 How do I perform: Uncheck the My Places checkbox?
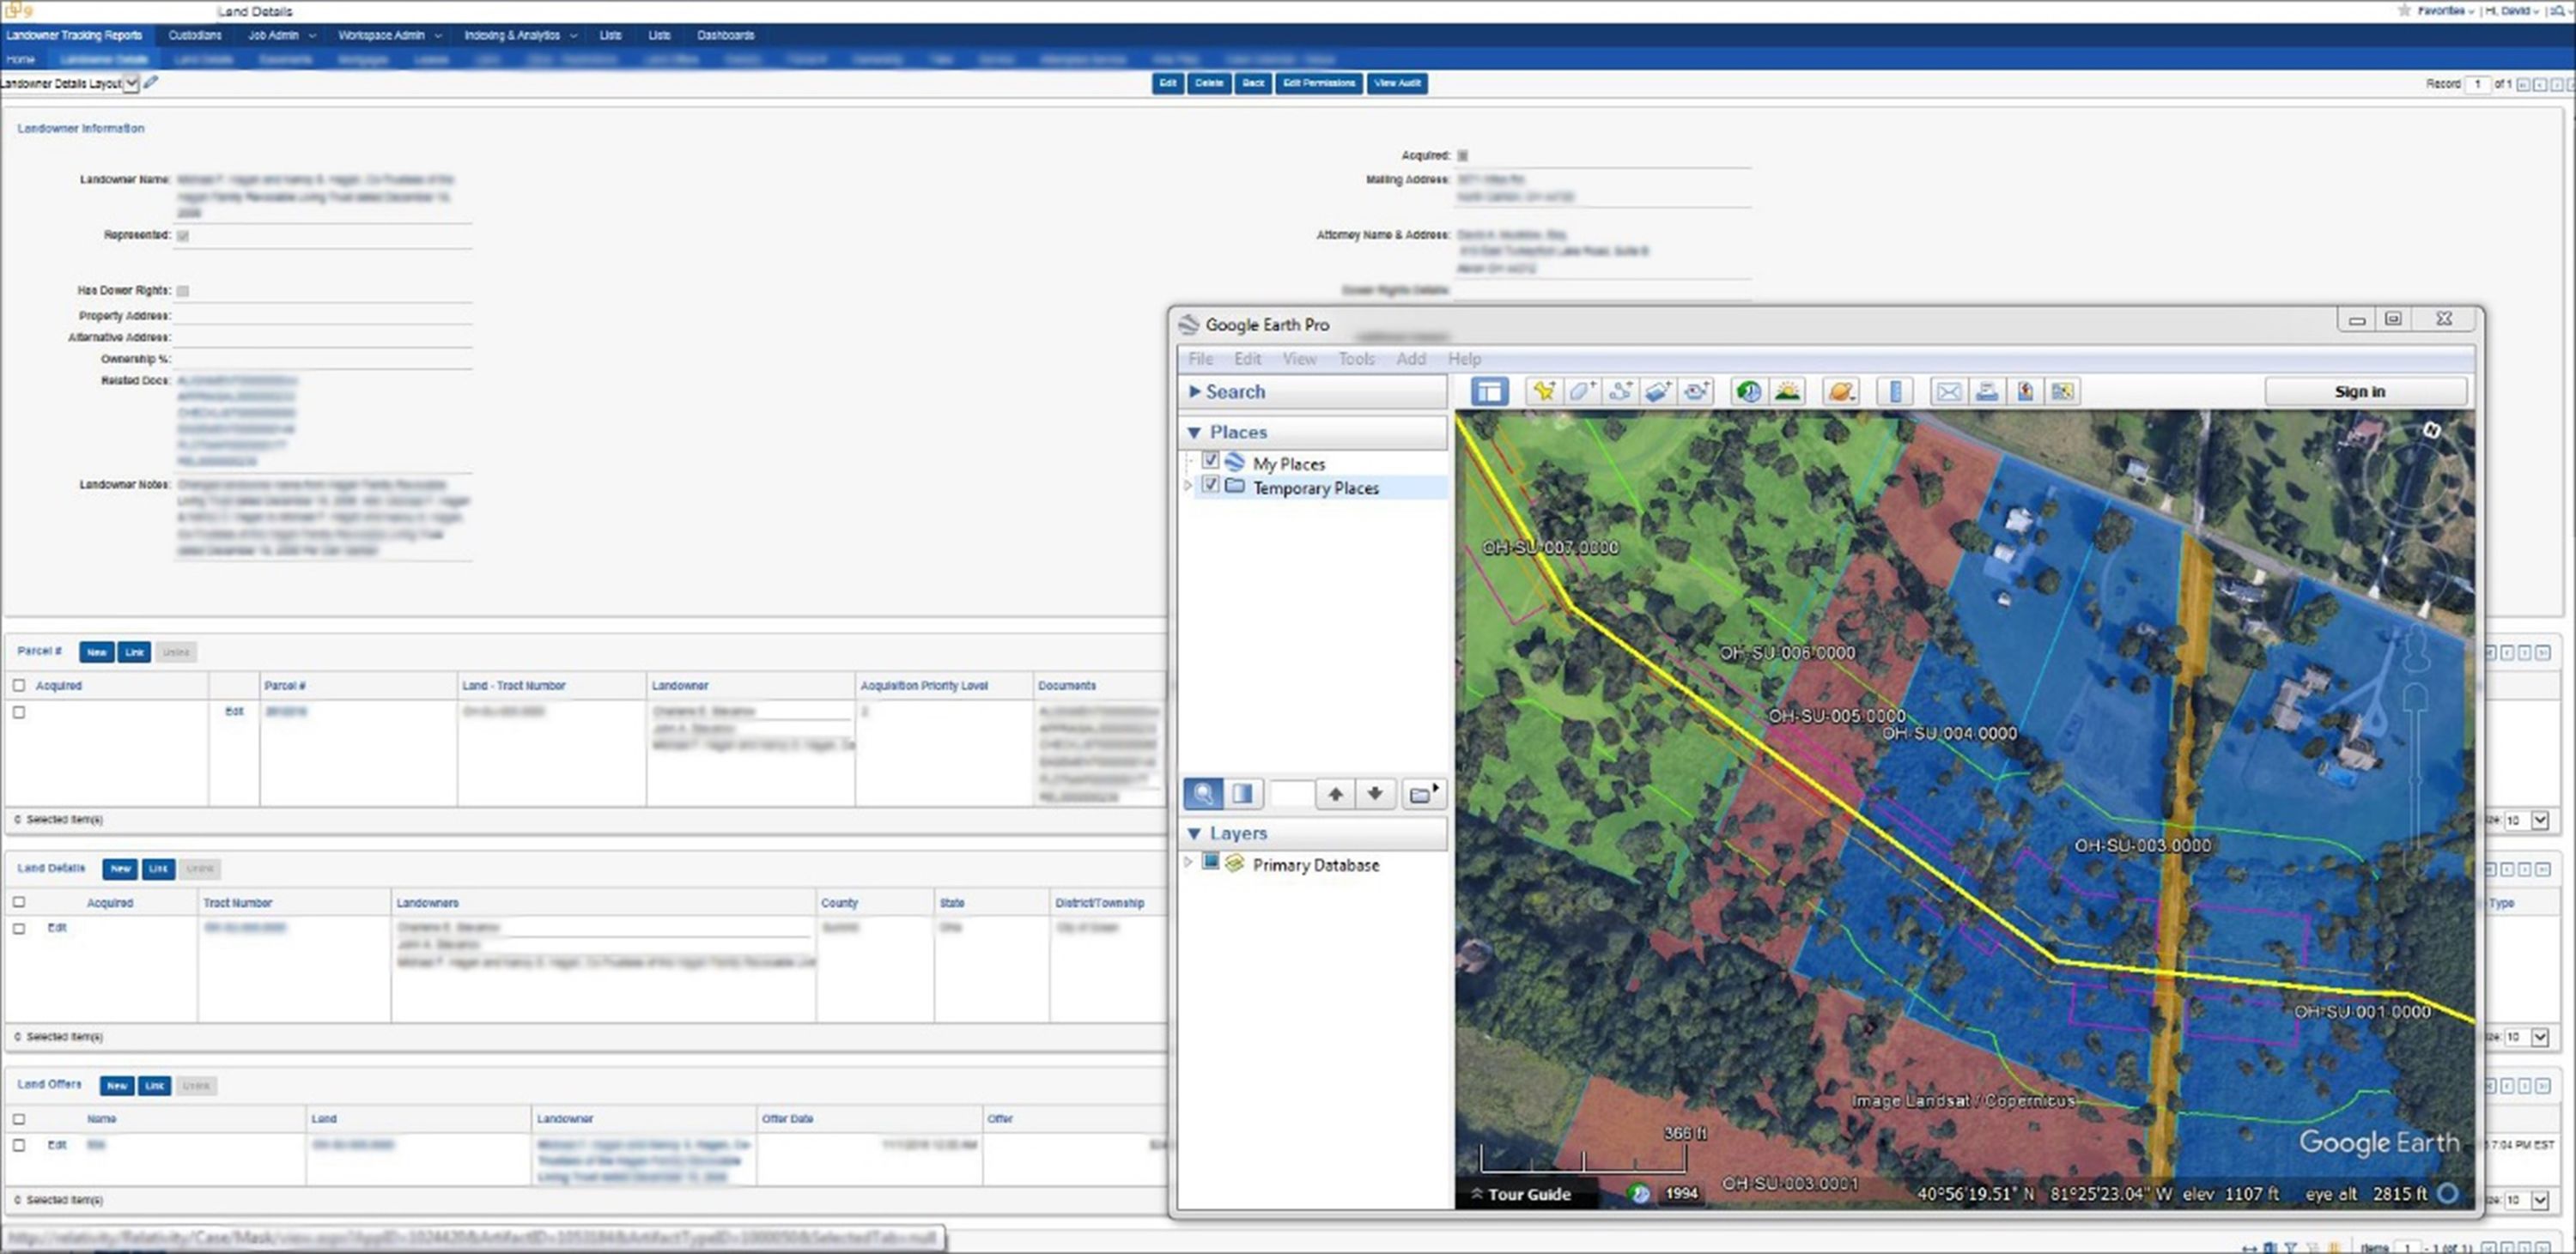coord(1211,461)
